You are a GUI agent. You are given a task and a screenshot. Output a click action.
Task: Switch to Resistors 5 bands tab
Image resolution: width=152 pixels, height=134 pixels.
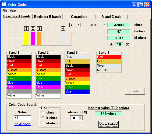point(48,17)
